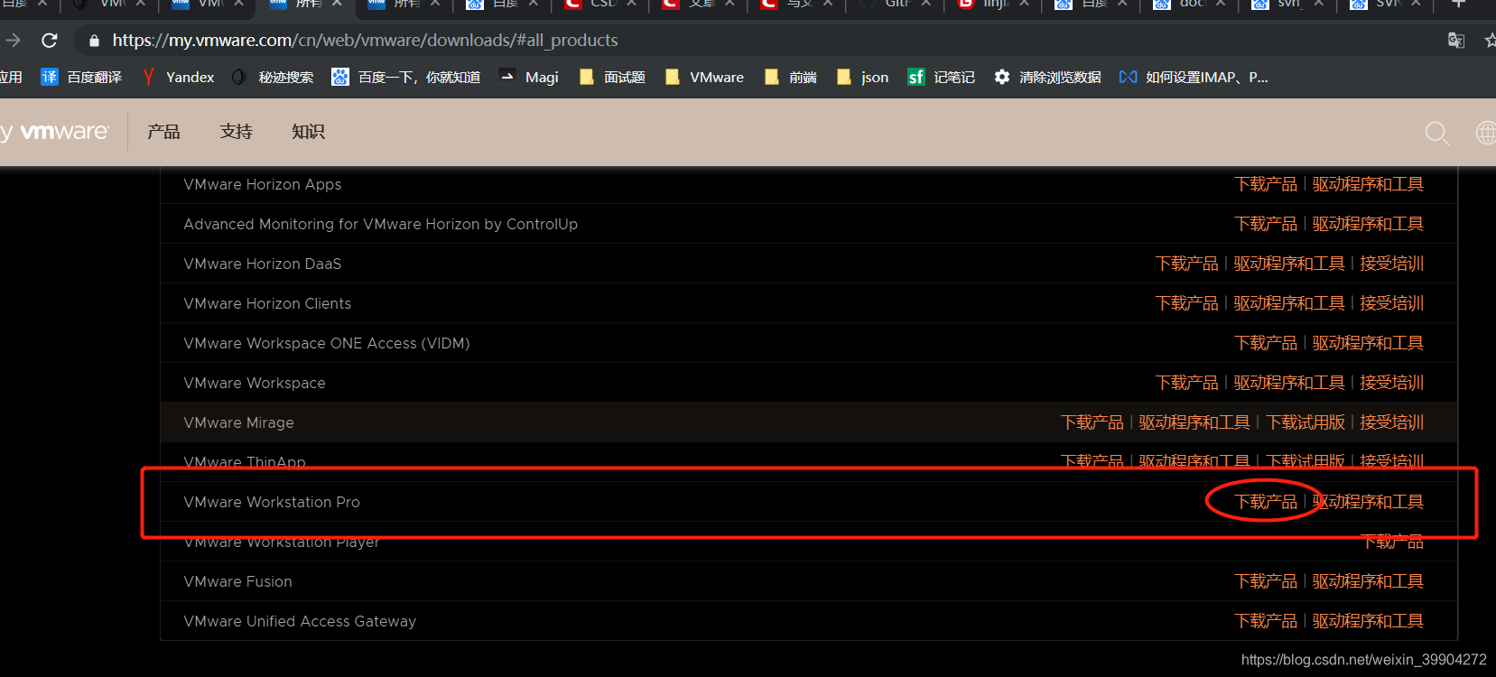Open 如何设置IMAP bookmark
This screenshot has width=1496, height=677.
(1194, 78)
